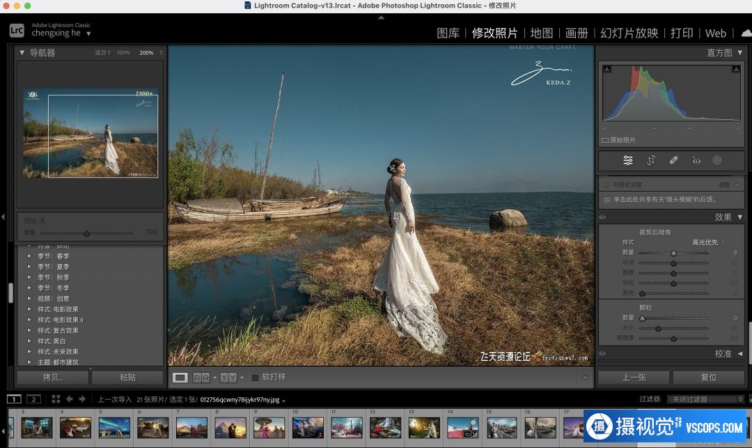Click the 粘贴 button
This screenshot has height=448, width=752.
(127, 378)
